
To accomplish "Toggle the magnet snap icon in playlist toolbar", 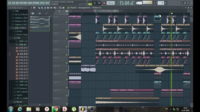I will (x=34, y=8).
